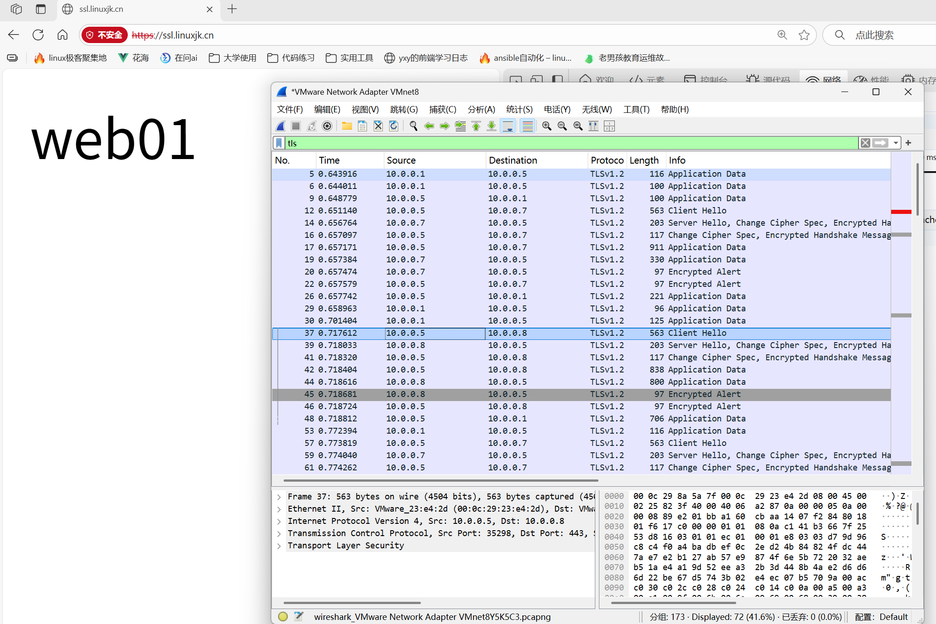The height and width of the screenshot is (624, 936).
Task: Zoom in on packet list text
Action: (547, 126)
